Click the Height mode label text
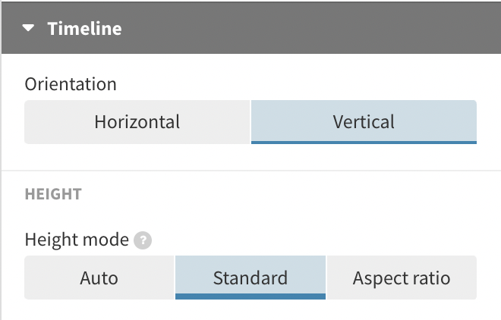 click(77, 240)
